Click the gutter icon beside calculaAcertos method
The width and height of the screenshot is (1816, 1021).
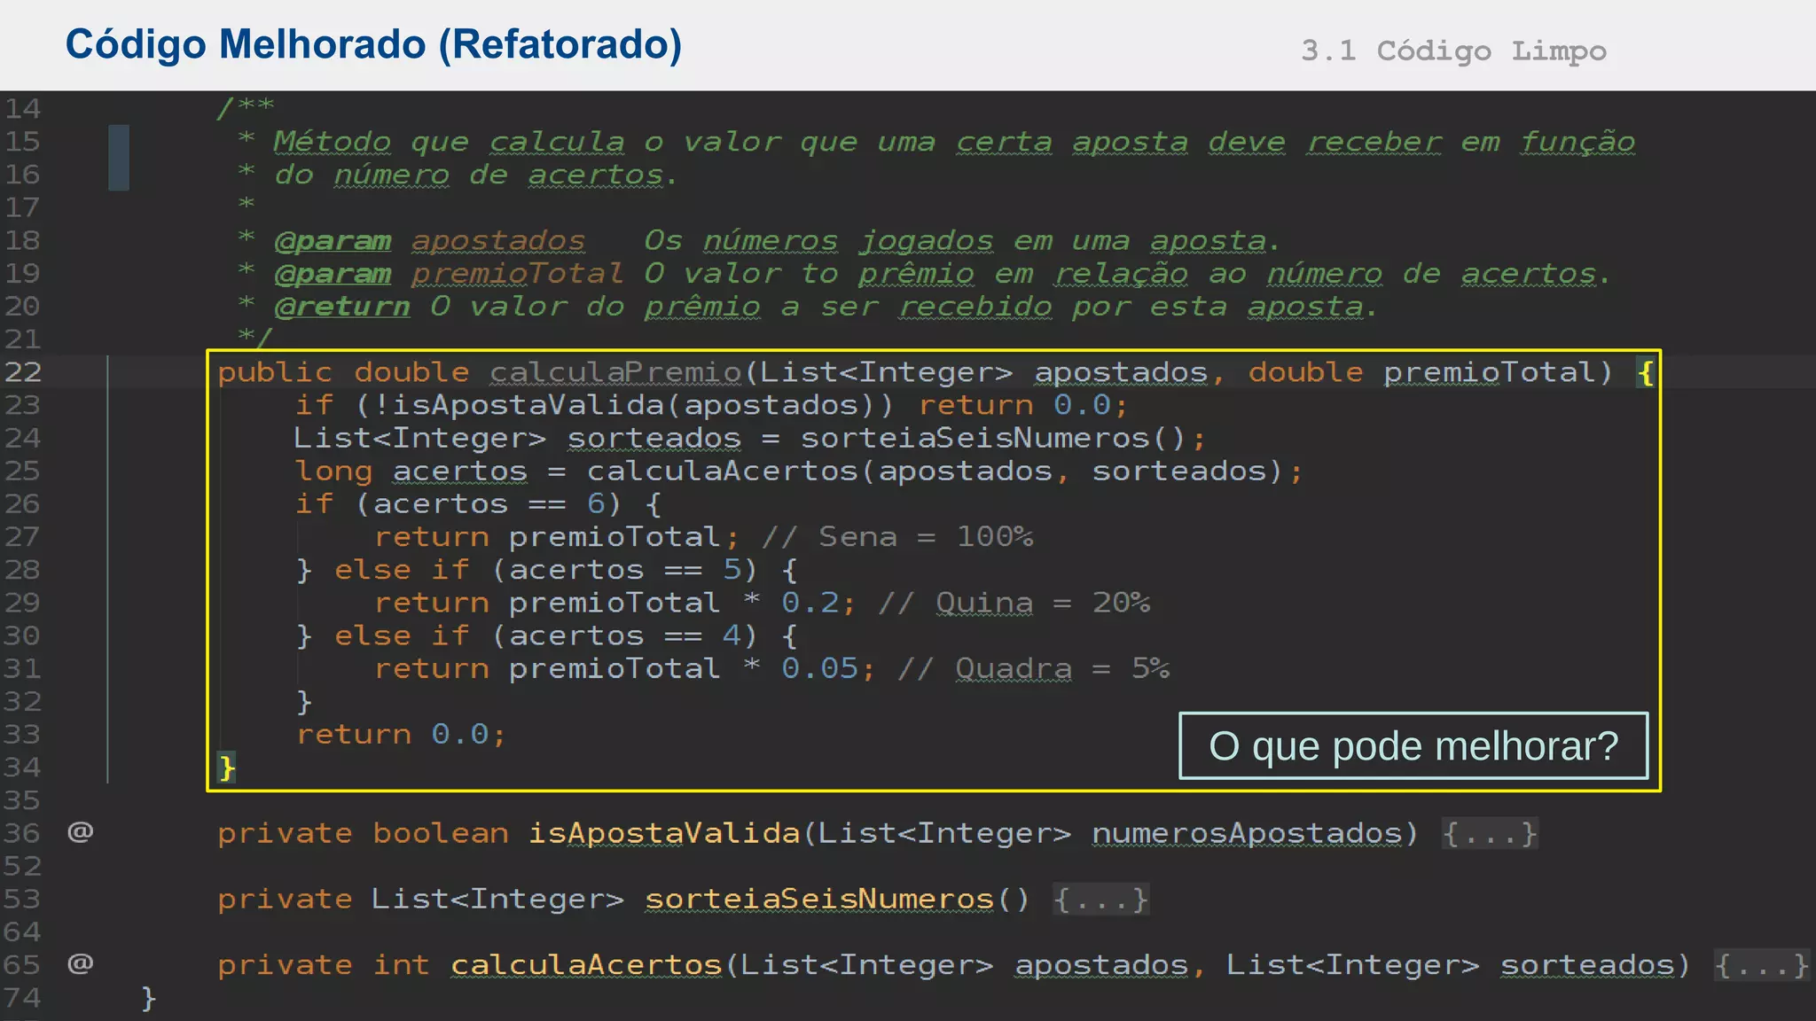pos(81,963)
